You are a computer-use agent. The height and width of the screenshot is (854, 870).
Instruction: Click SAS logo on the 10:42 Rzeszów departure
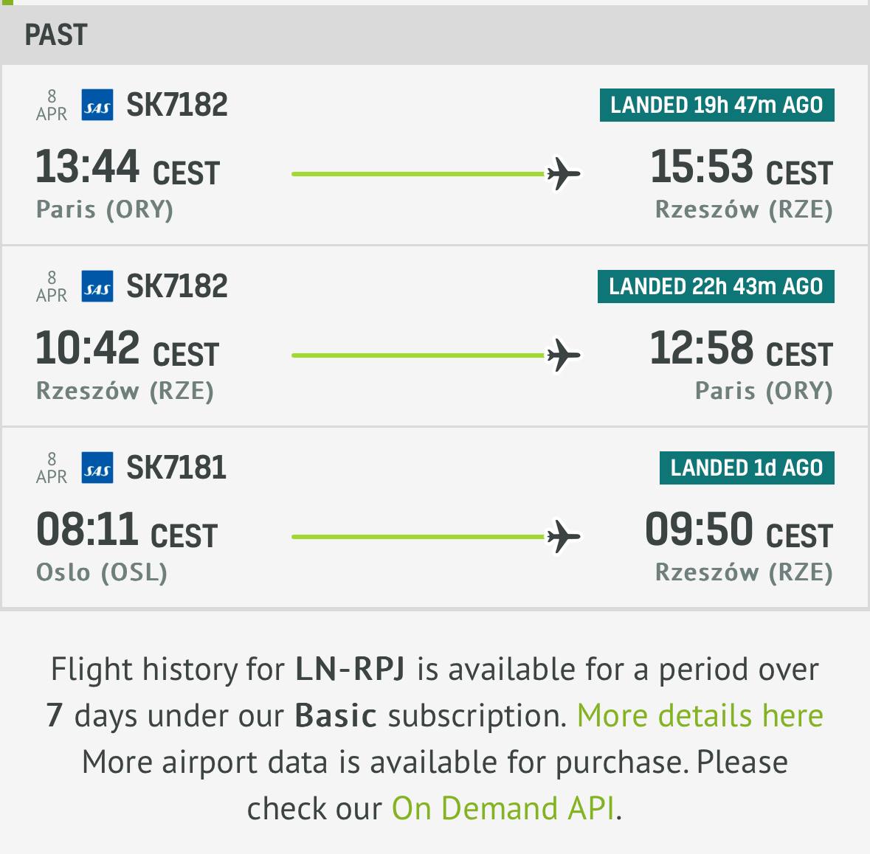point(97,287)
